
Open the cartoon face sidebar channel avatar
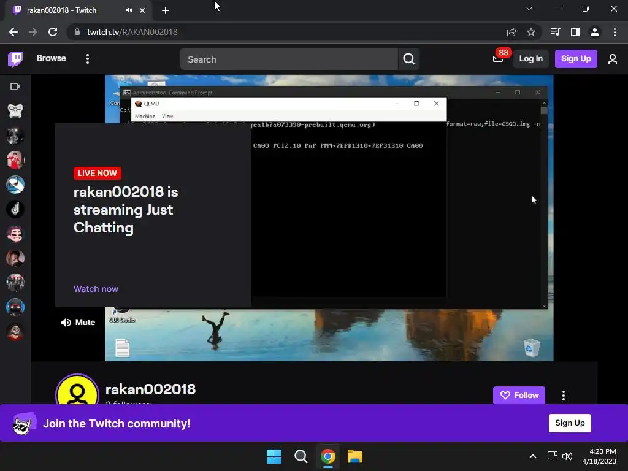(x=15, y=234)
